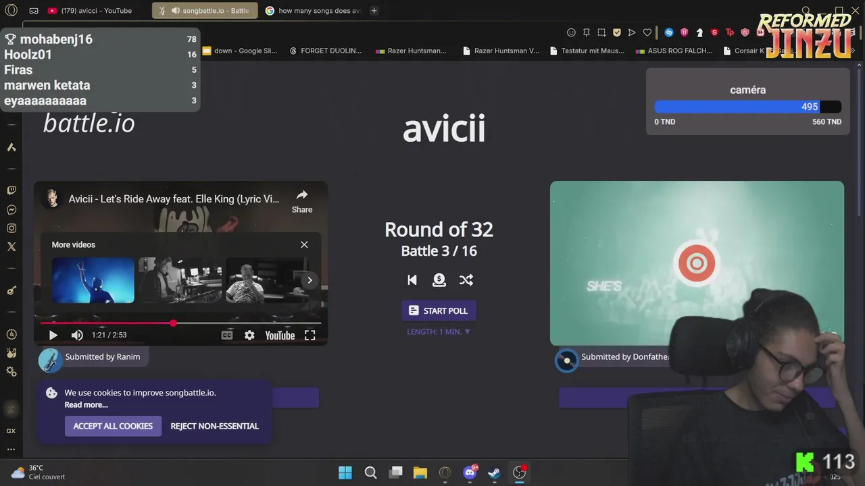Click the right video's red target overlay
This screenshot has width=865, height=486.
click(x=697, y=263)
